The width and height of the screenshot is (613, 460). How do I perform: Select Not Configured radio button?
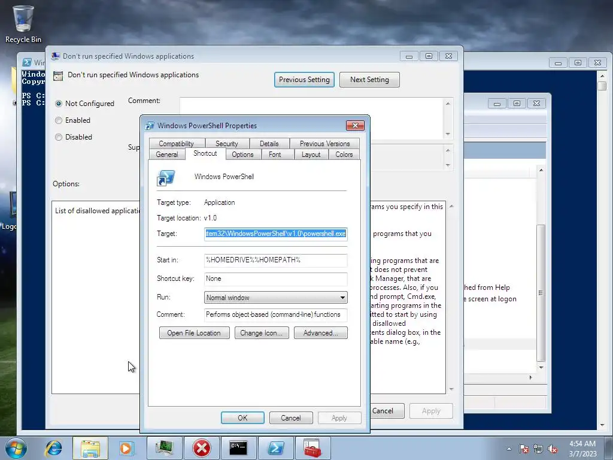coord(59,104)
